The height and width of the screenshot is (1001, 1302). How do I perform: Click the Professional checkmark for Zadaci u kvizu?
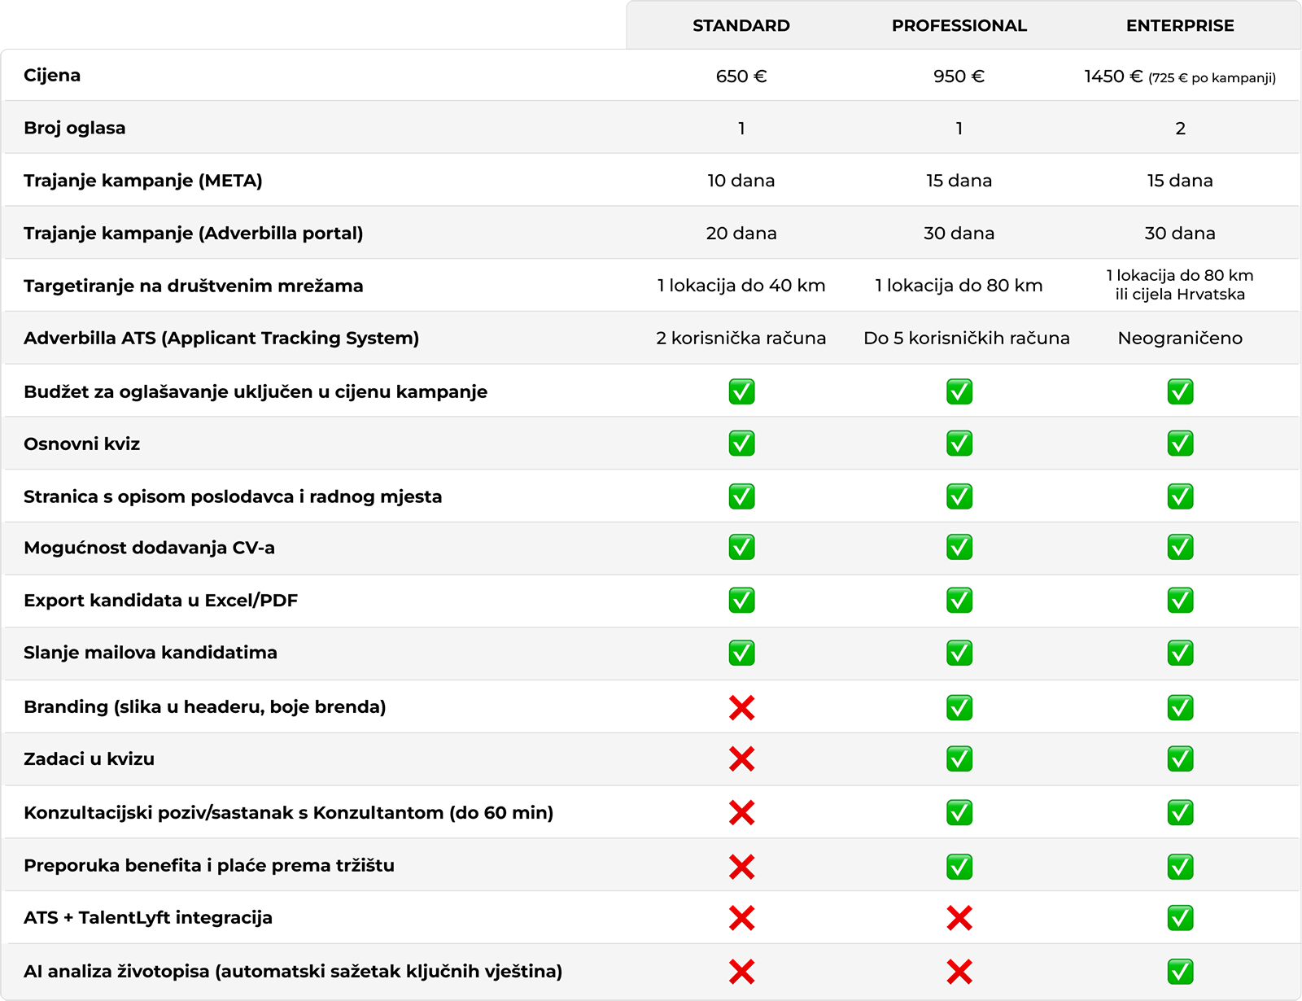pyautogui.click(x=959, y=759)
